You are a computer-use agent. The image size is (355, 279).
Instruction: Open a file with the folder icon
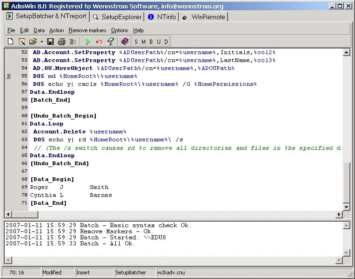pos(33,42)
